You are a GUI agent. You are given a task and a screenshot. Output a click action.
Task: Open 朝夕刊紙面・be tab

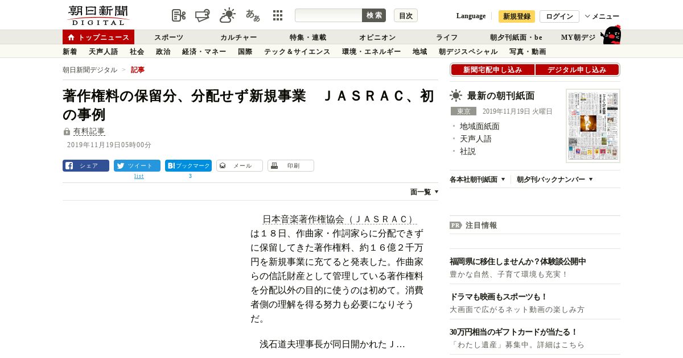coord(516,38)
